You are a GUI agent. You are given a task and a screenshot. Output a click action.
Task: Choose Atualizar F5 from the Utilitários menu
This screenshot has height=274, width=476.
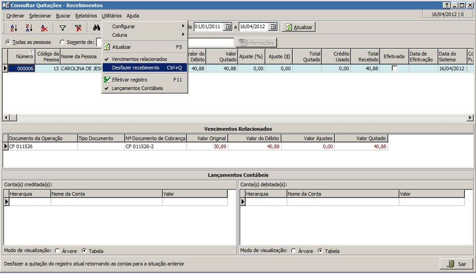point(145,47)
